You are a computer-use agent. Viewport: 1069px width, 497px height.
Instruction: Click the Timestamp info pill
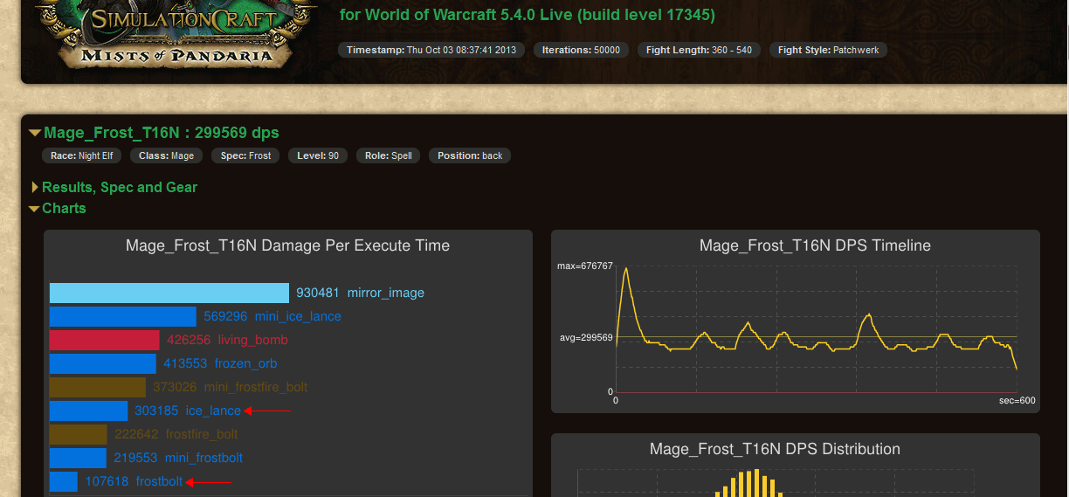coord(431,50)
